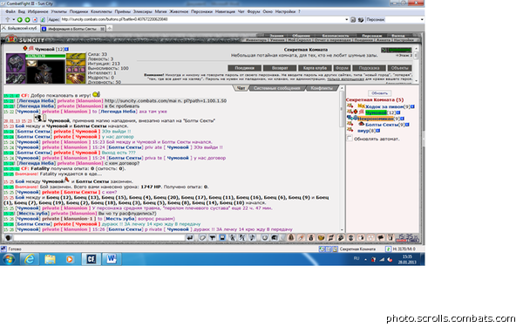
Task: Click the Форум button in room panel
Action: pos(342,68)
